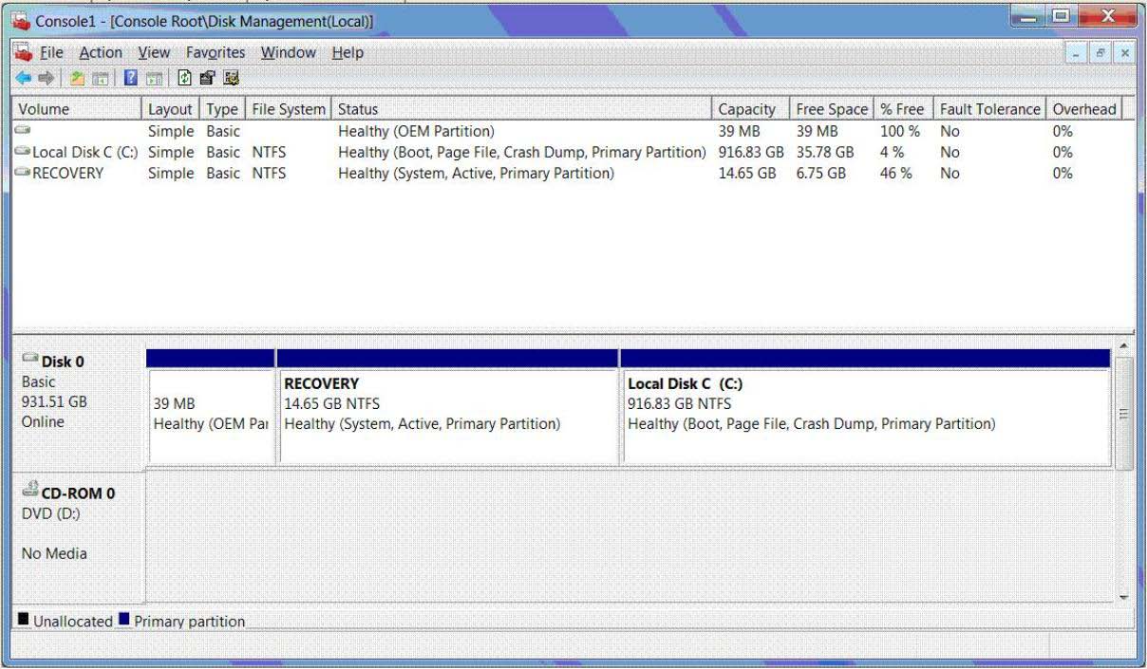Open the Help menu
1147x669 pixels.
pos(348,52)
